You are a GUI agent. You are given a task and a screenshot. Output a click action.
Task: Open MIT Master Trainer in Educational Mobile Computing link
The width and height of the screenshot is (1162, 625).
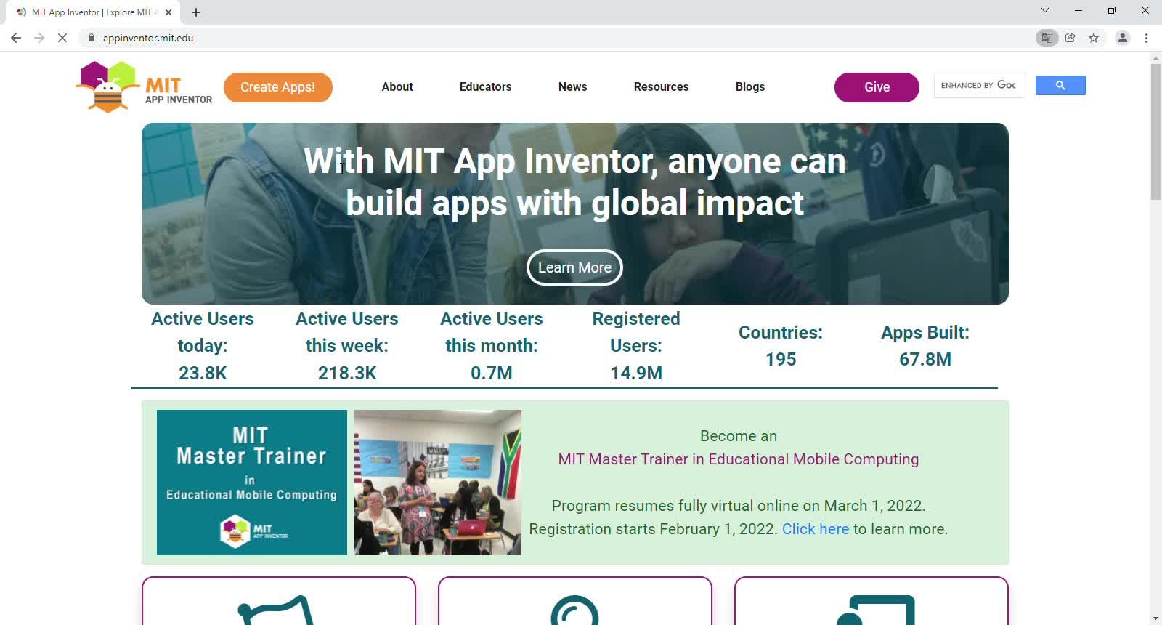pos(739,459)
